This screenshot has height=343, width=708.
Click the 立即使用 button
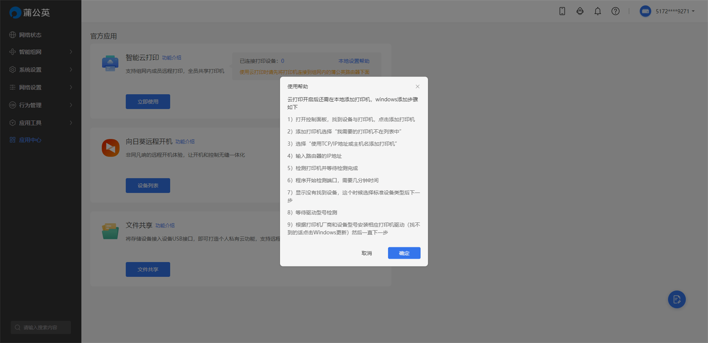[148, 102]
